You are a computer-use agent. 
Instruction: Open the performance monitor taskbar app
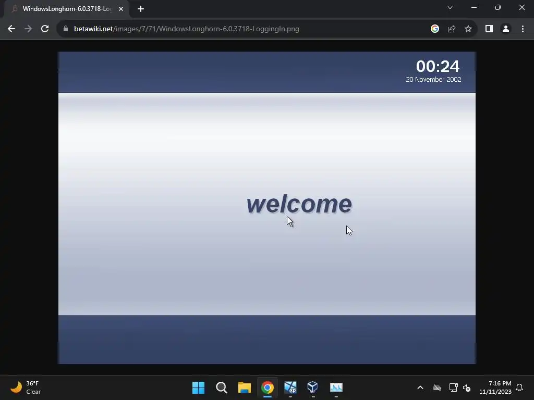(x=336, y=387)
